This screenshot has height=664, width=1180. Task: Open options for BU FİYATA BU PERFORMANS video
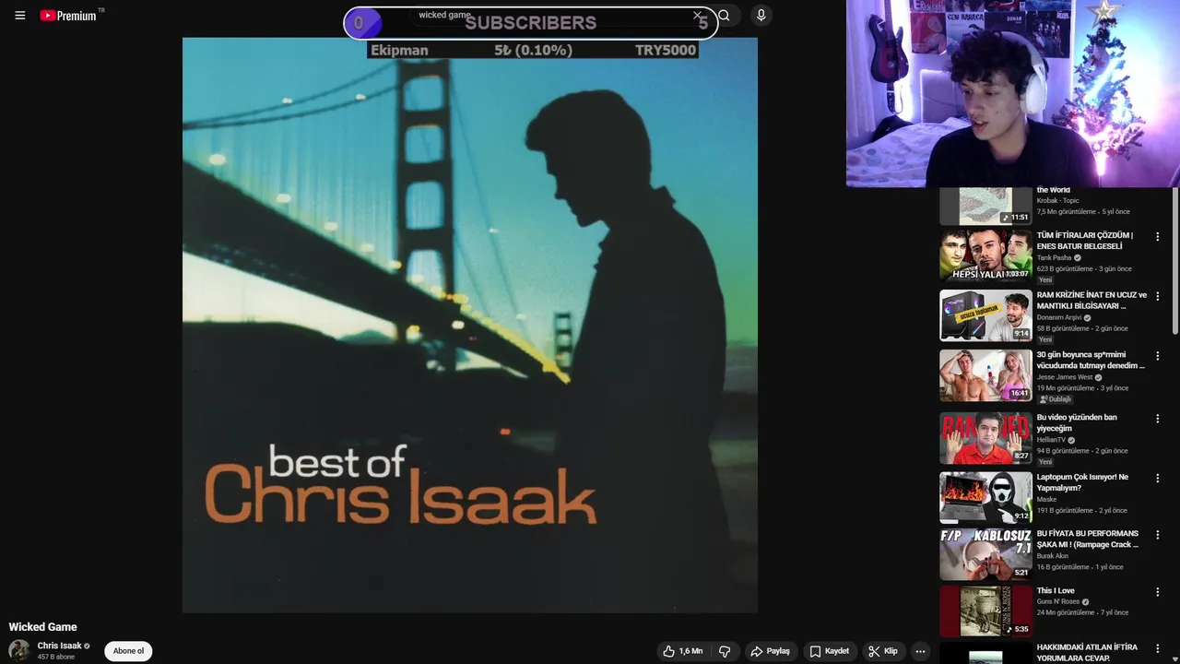point(1158,535)
